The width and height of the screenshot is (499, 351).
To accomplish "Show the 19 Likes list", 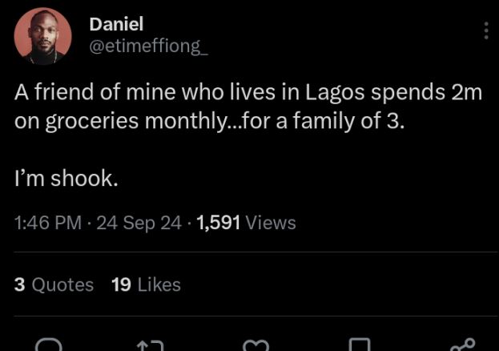I will click(x=146, y=284).
